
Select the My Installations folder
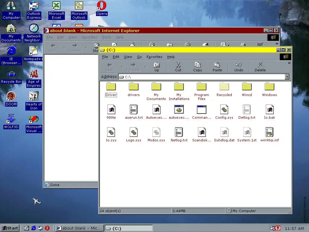pyautogui.click(x=179, y=92)
